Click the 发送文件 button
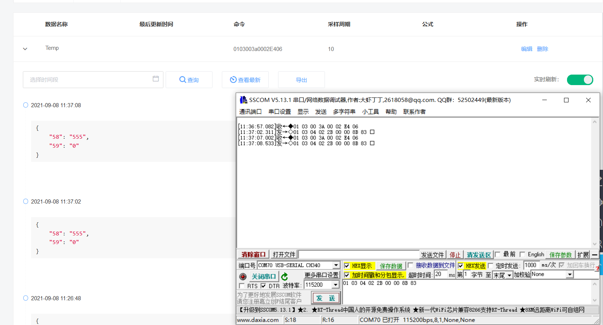 pos(432,255)
